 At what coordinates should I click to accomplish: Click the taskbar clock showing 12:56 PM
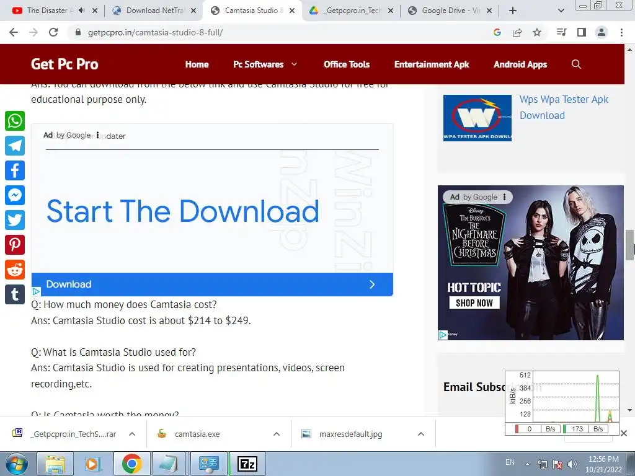603,464
